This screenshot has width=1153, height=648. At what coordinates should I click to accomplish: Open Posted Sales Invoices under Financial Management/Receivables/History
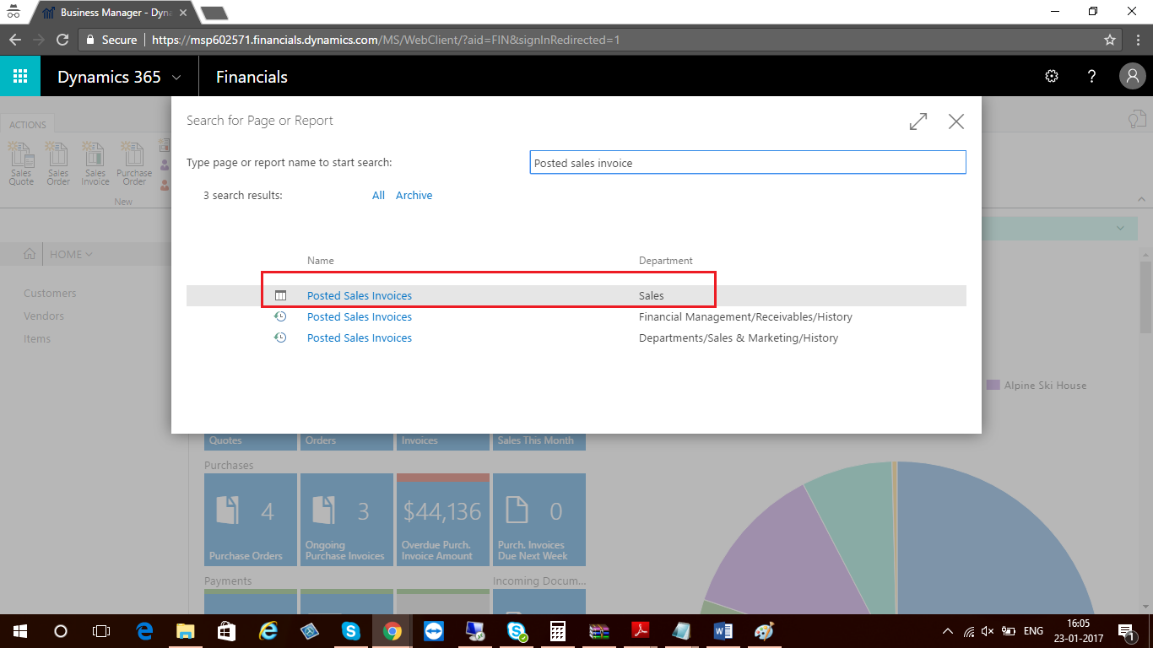tap(360, 316)
